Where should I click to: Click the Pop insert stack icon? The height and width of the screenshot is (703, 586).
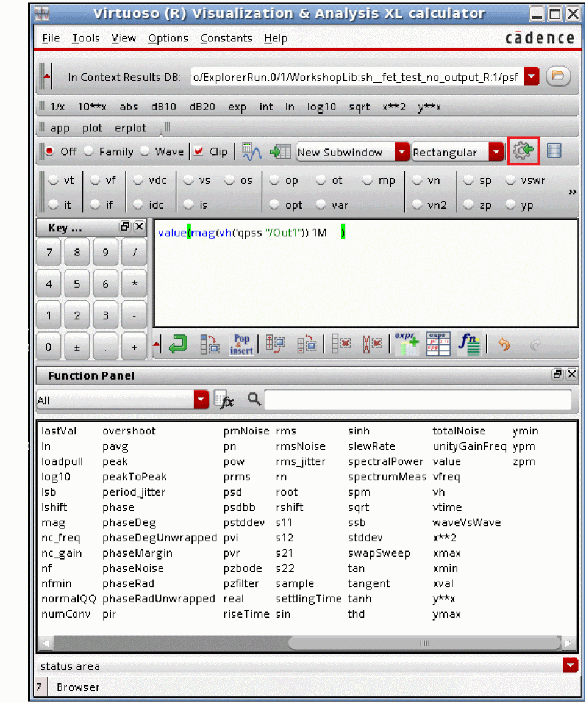click(x=241, y=345)
